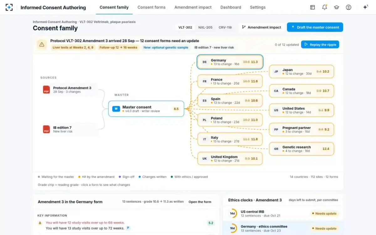376x235 pixels.
Task: Click the Amendment impact button with branch icon
Action: pos(261,27)
